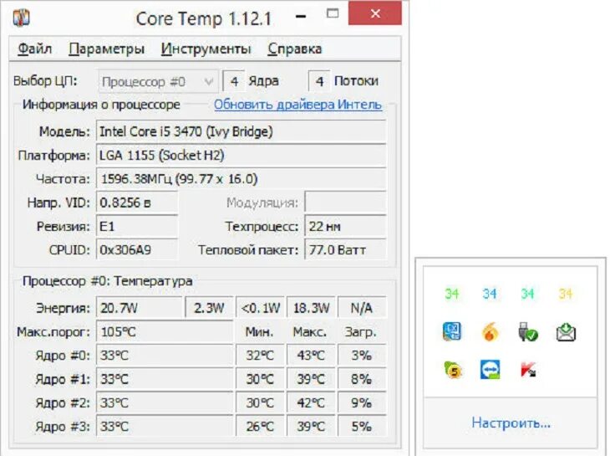Open the Kaspersky red K tray icon

click(527, 370)
